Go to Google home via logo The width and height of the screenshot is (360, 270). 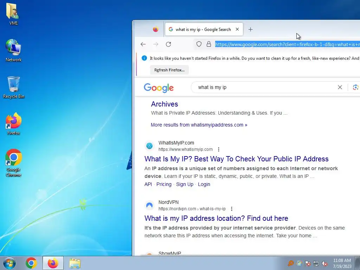[159, 88]
